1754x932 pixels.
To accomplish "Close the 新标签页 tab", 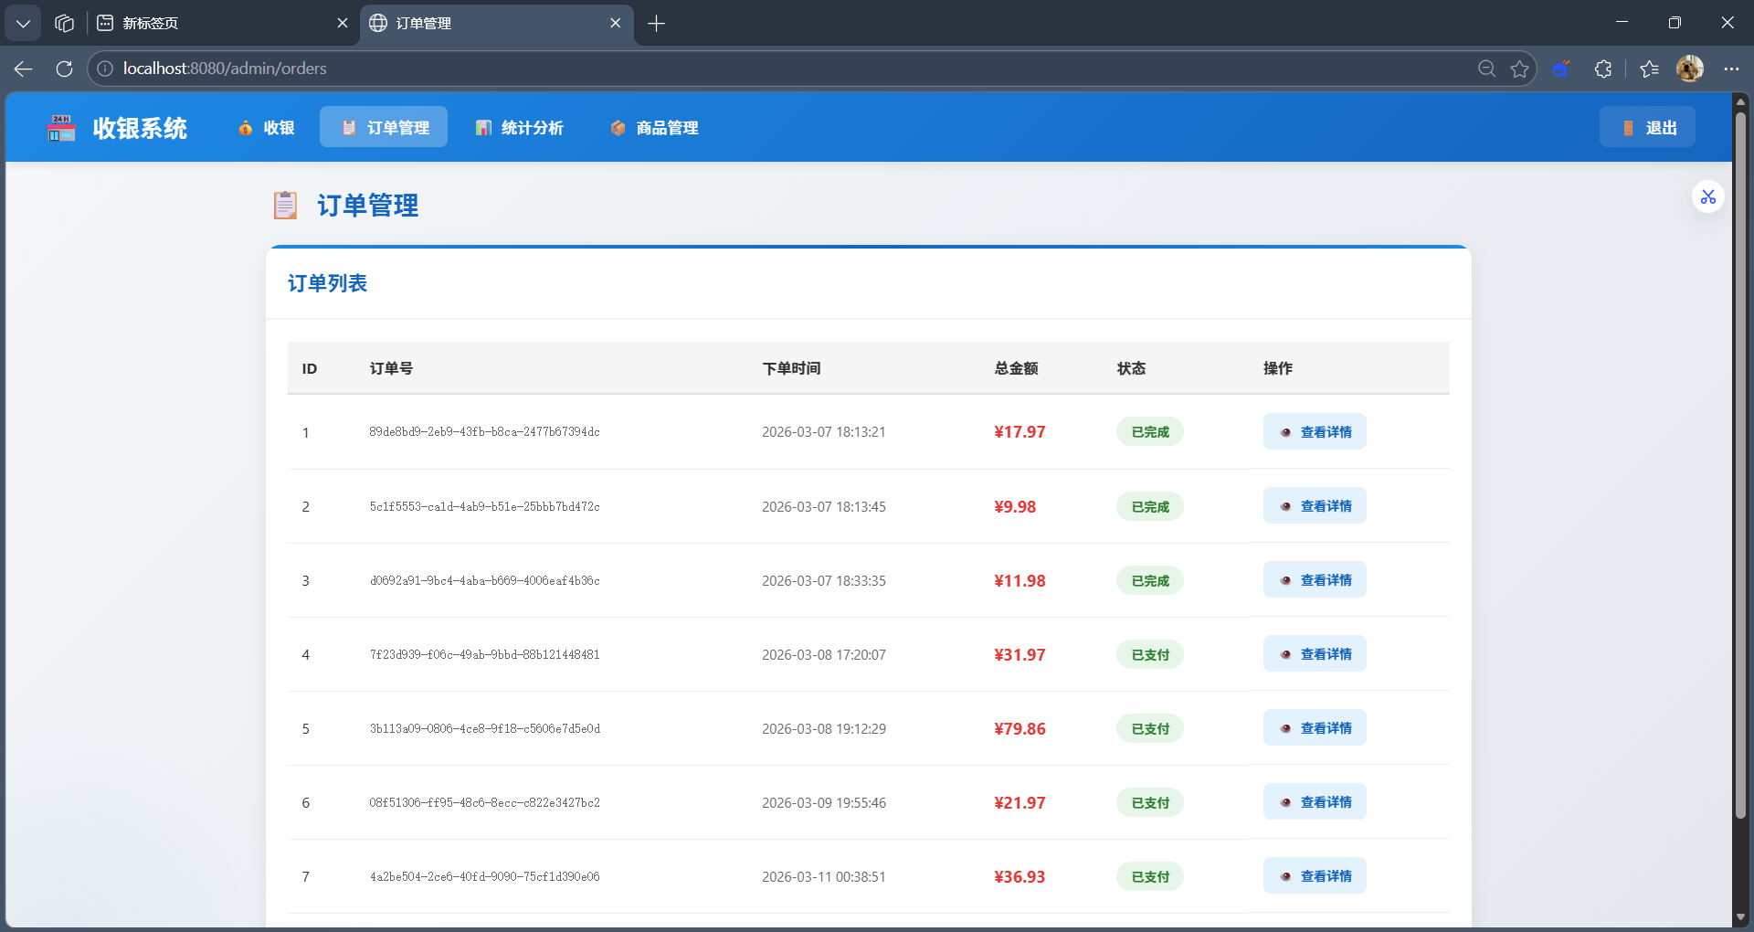I will [x=343, y=23].
